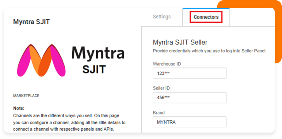The height and width of the screenshot is (139, 282).
Task: Select the Brand input field
Action: pyautogui.click(x=189, y=122)
